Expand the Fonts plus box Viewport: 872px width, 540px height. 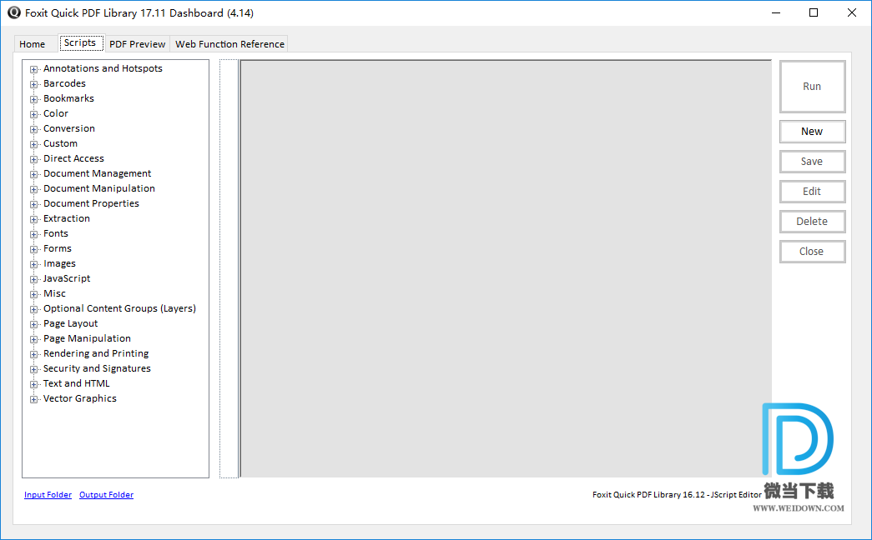(x=34, y=234)
